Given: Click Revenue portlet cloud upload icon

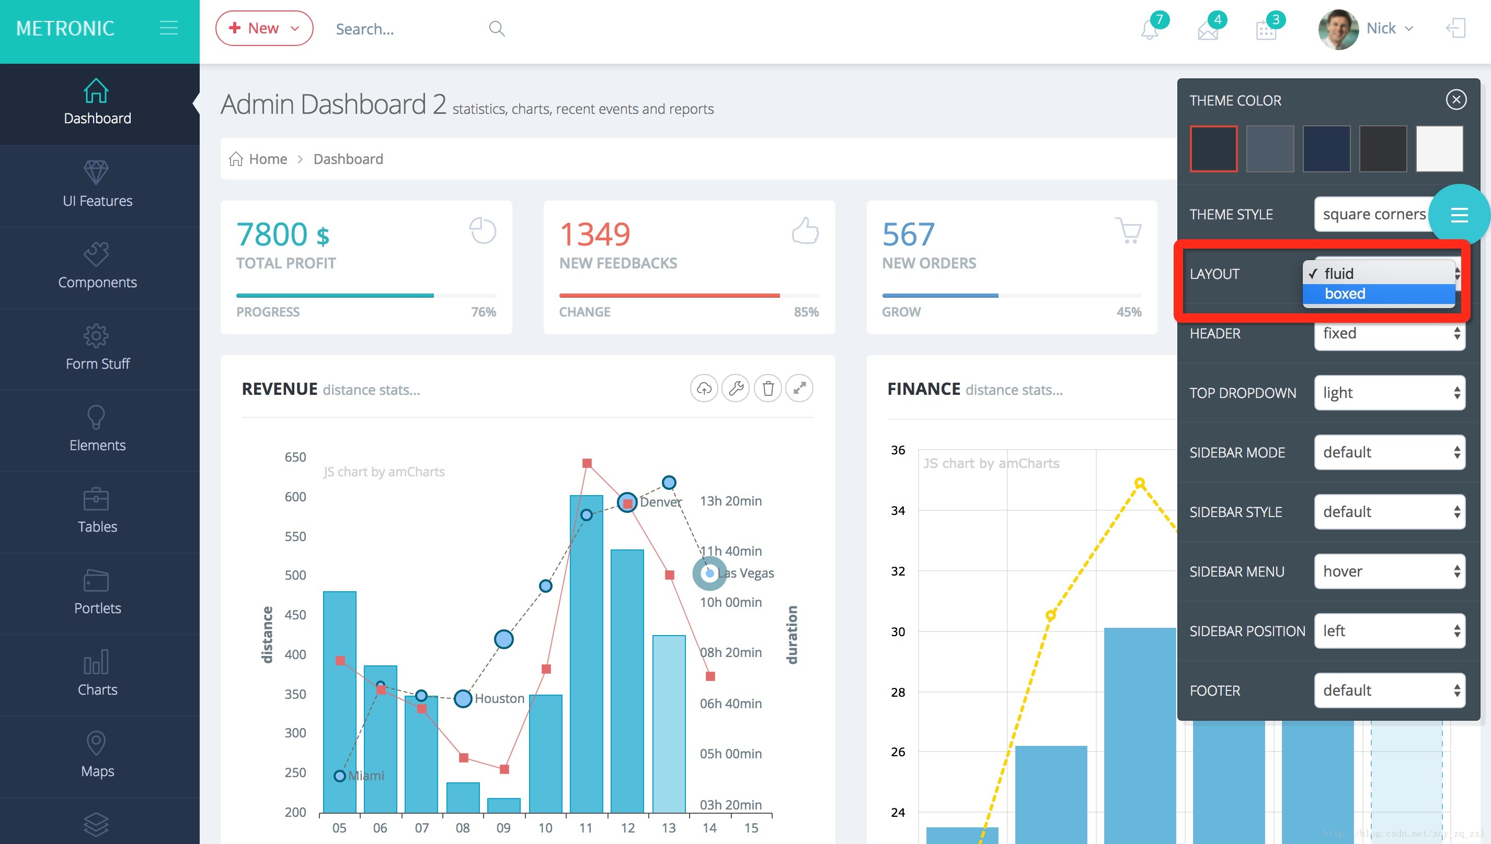Looking at the screenshot, I should [704, 389].
